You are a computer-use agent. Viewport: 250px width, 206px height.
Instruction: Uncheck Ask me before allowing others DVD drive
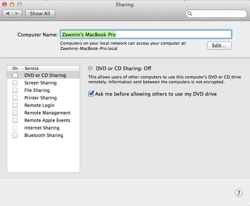[91, 93]
